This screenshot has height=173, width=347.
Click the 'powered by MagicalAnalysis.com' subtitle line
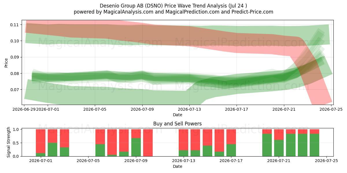coord(173,12)
